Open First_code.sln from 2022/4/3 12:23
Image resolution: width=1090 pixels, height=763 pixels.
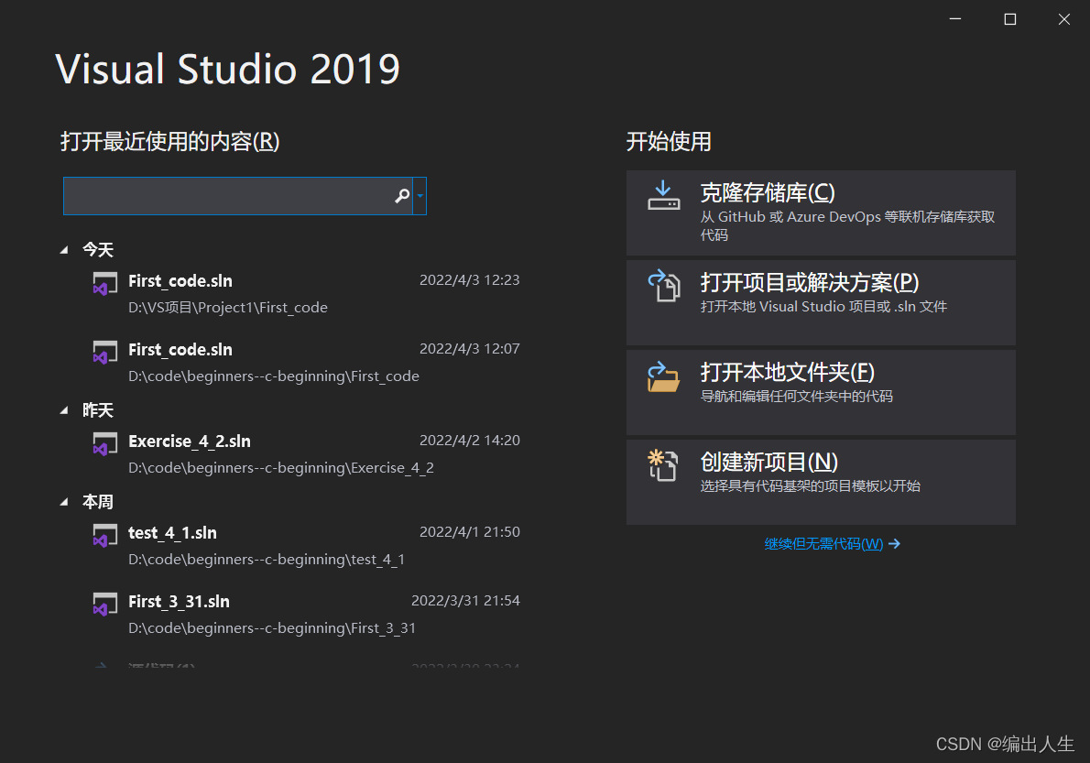tap(306, 294)
